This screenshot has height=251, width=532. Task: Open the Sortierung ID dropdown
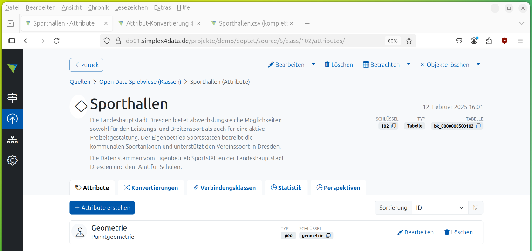[440, 208]
